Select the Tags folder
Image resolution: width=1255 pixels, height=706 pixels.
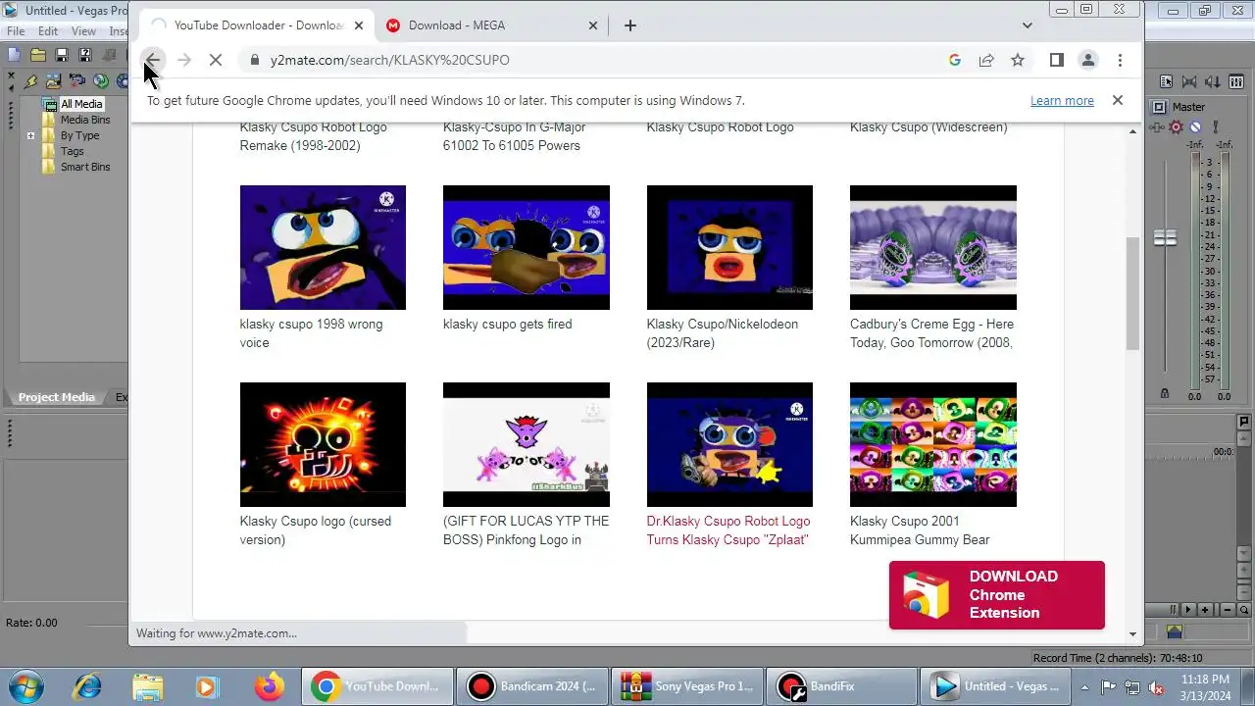coord(73,151)
